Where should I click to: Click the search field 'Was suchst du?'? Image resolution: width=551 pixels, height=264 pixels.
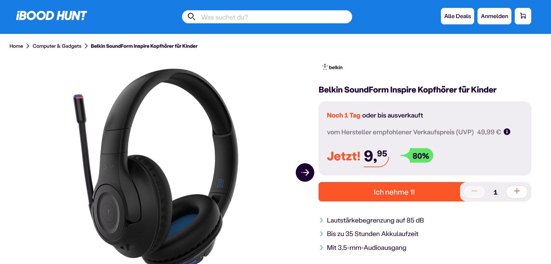tap(274, 17)
